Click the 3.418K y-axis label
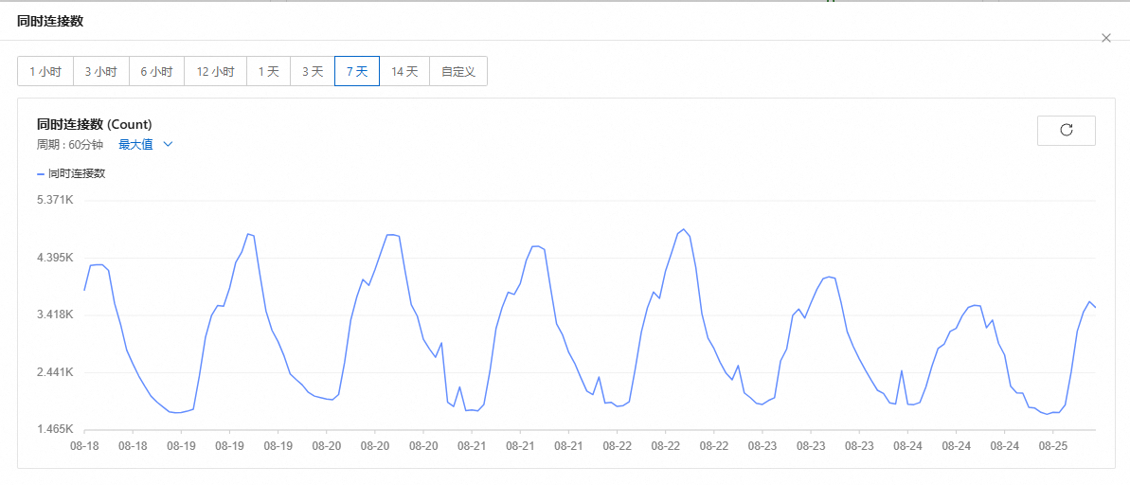The height and width of the screenshot is (485, 1130). (54, 314)
